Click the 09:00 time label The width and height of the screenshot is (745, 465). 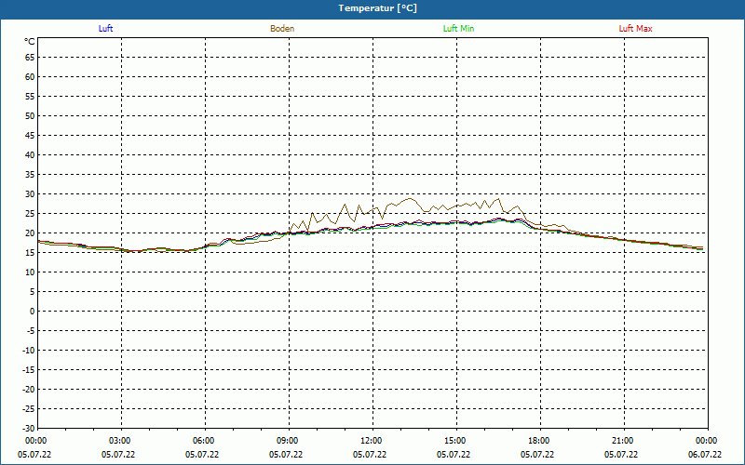pyautogui.click(x=288, y=441)
